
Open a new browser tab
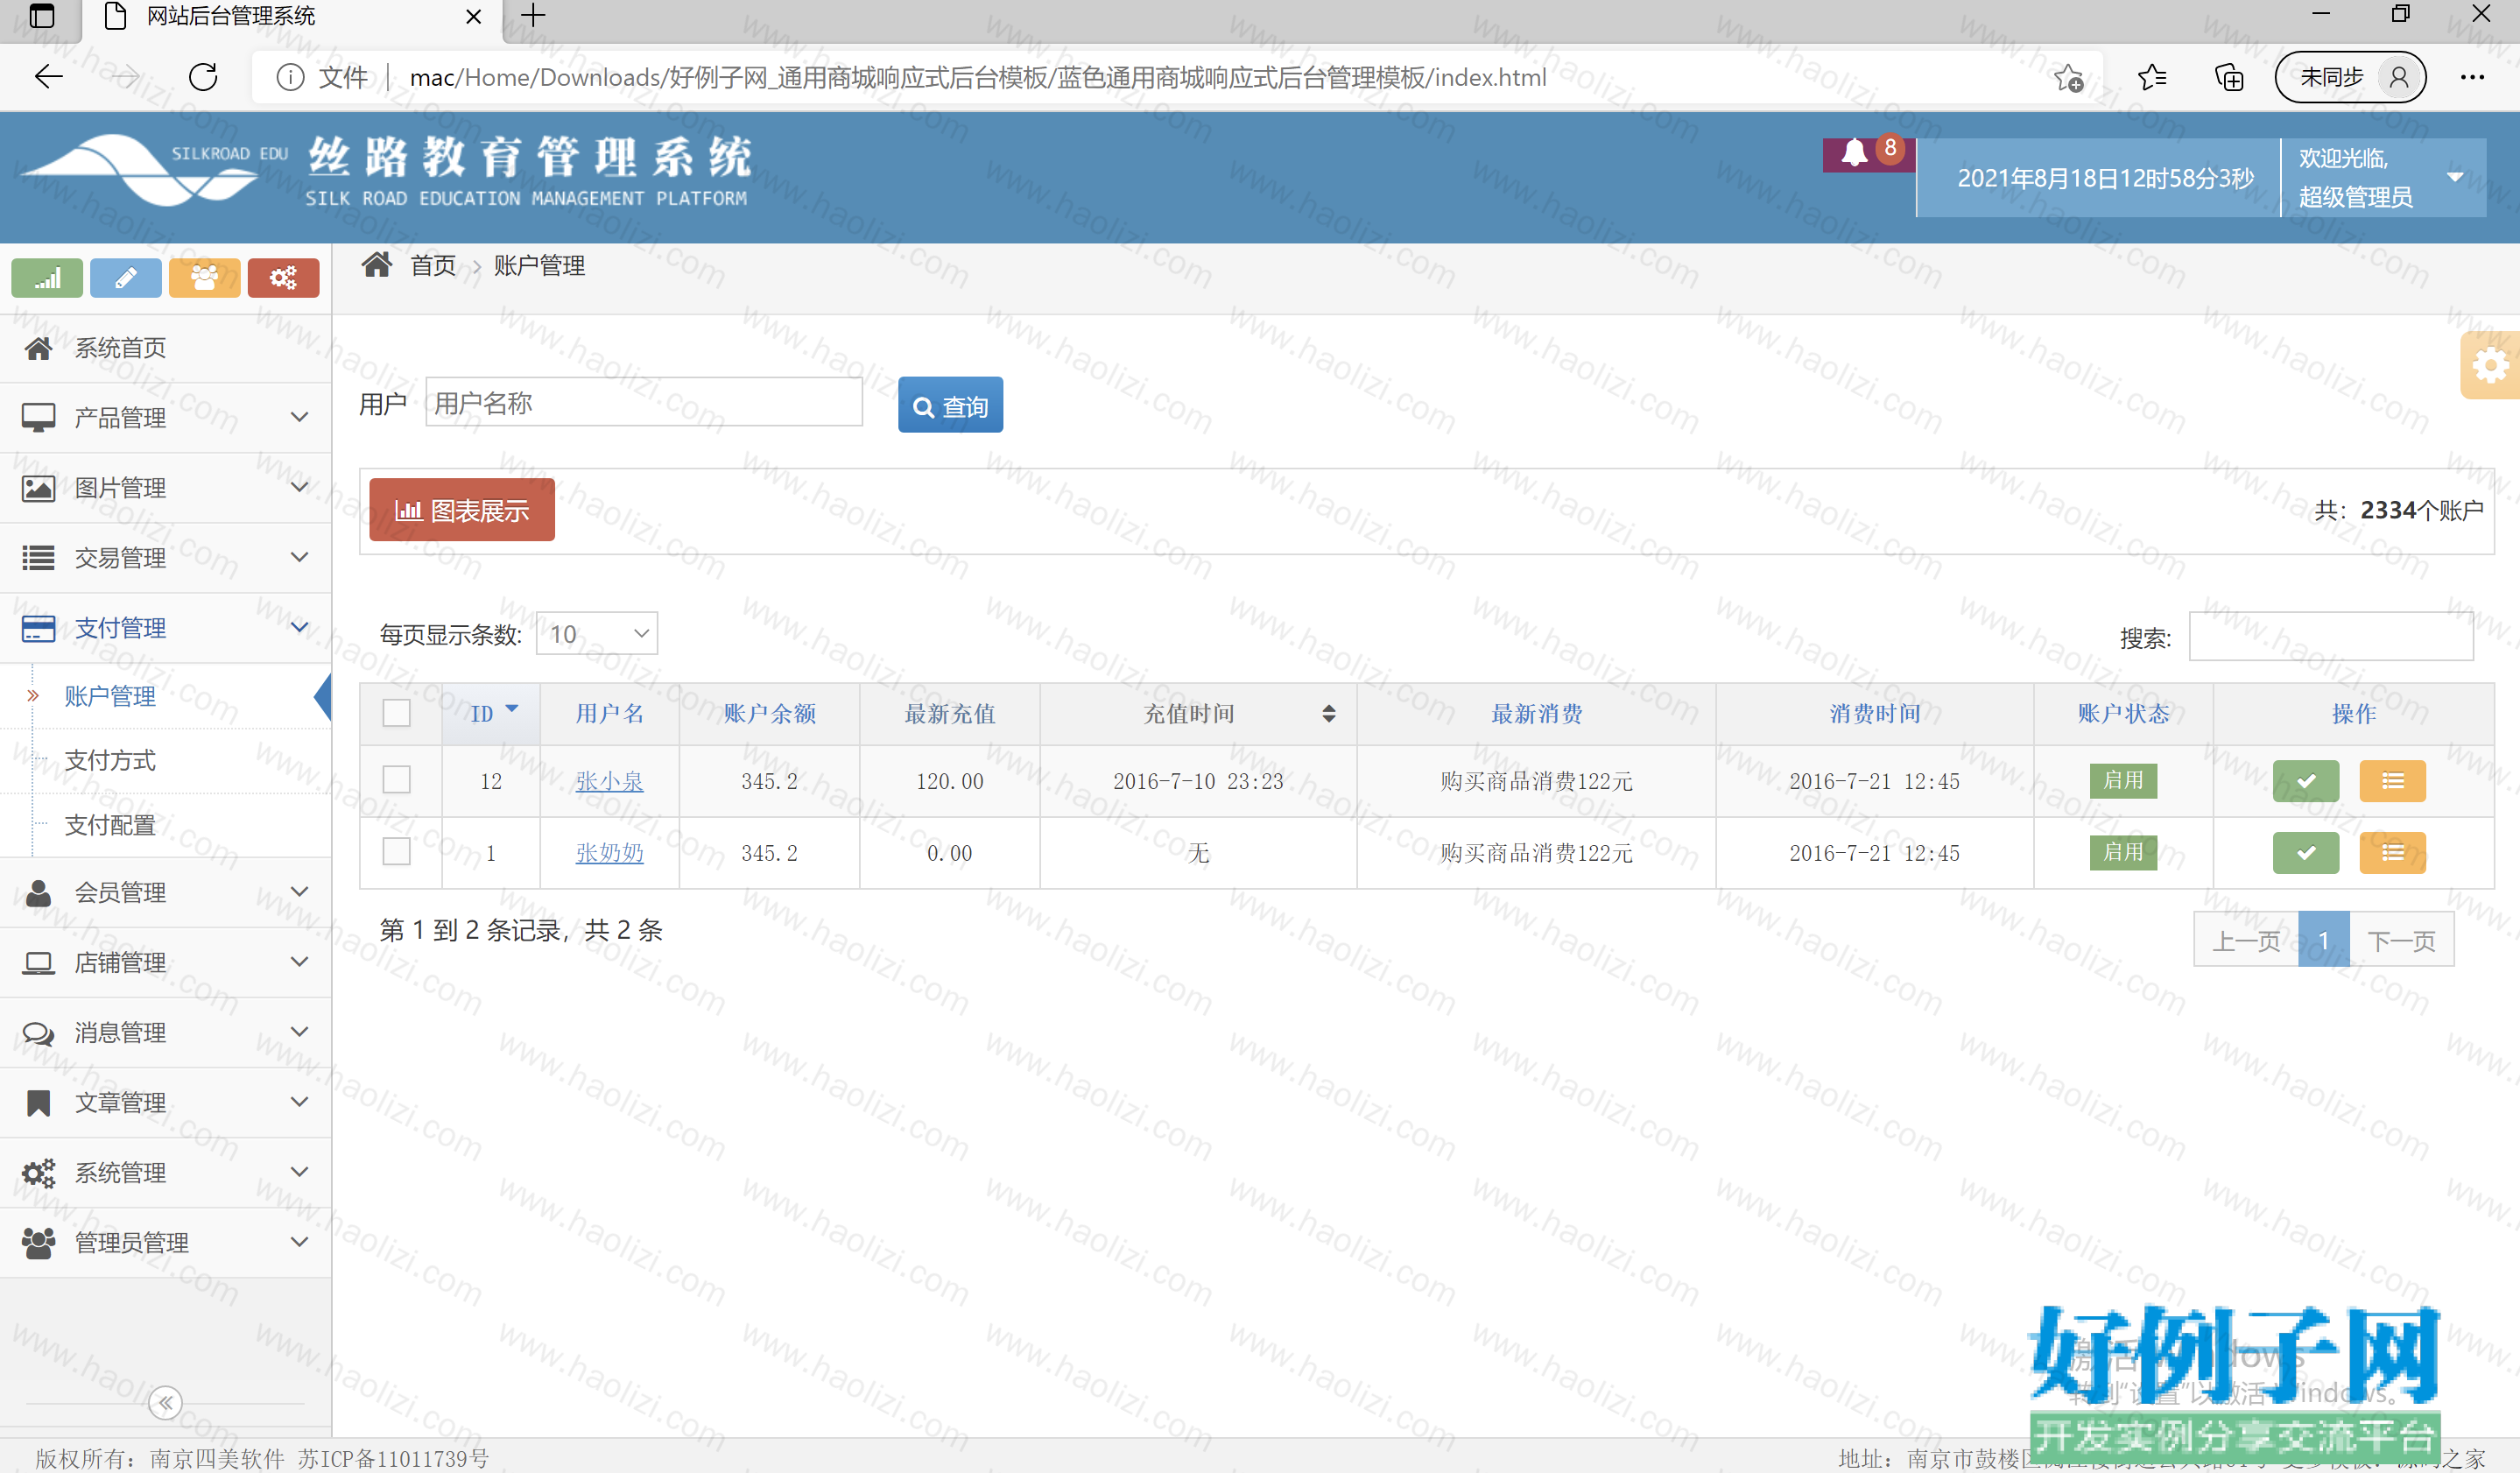533,16
